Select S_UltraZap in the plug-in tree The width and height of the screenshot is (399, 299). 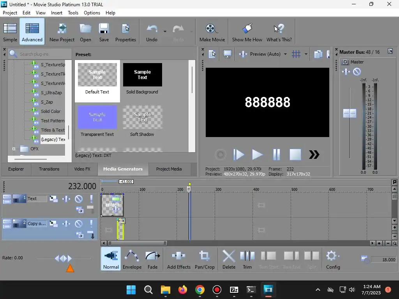tap(51, 93)
